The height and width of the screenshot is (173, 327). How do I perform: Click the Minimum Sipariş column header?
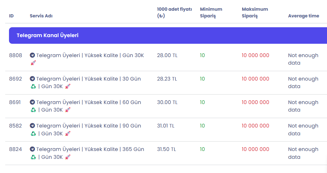pos(211,12)
